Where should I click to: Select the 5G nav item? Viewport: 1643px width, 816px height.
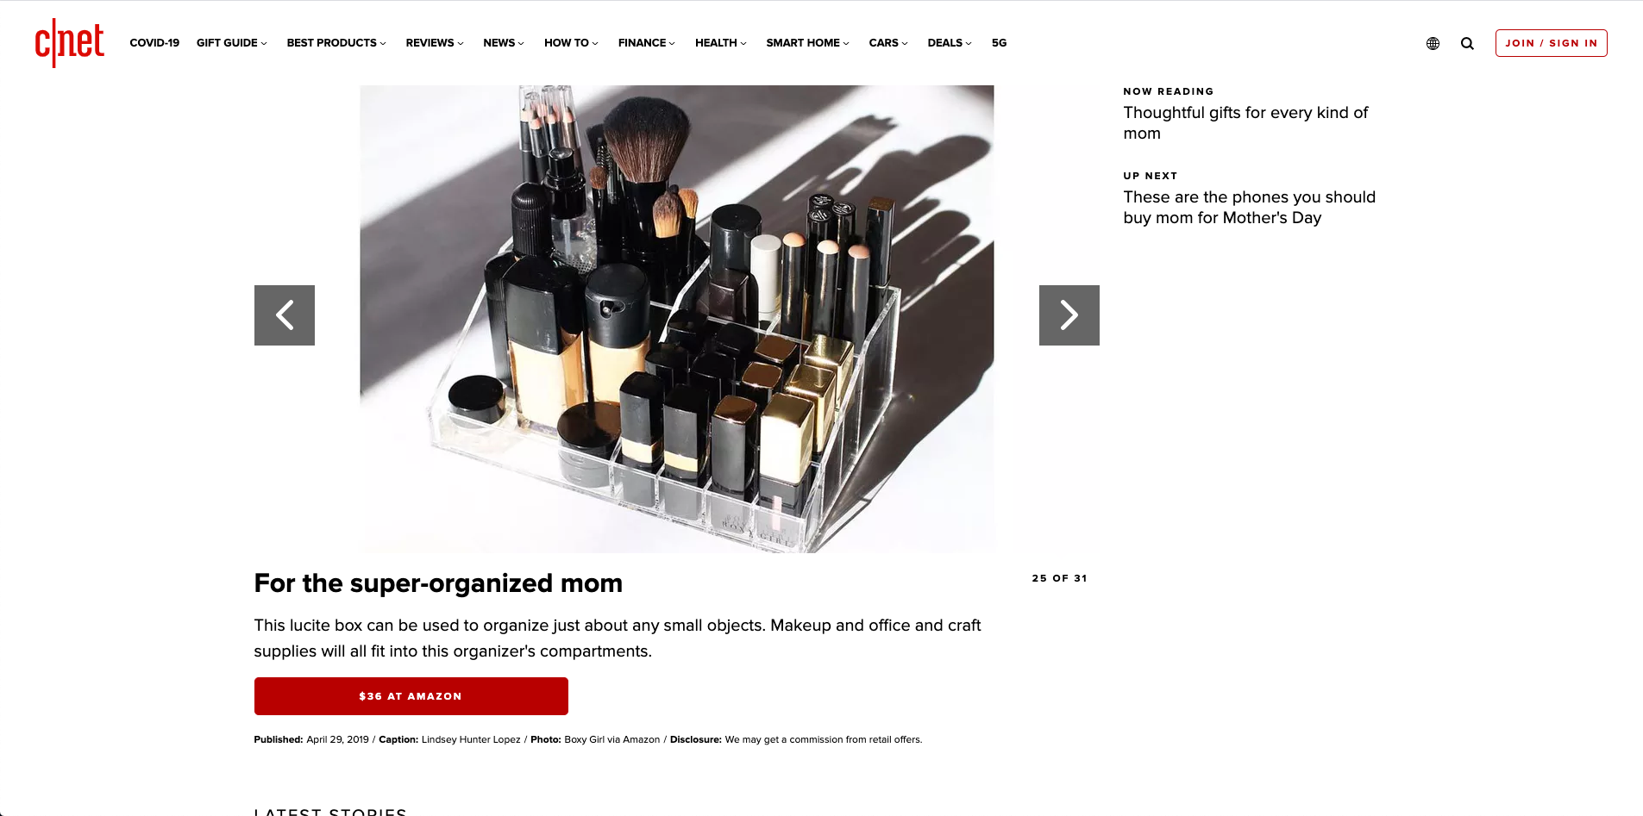999,42
